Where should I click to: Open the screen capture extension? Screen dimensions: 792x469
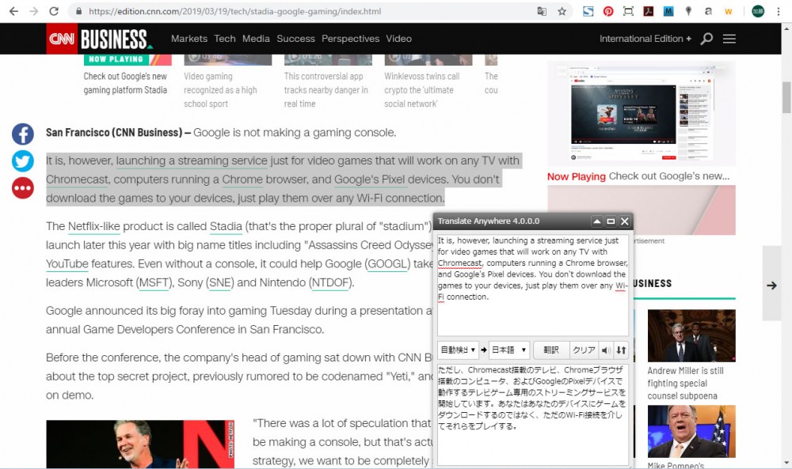pos(628,11)
